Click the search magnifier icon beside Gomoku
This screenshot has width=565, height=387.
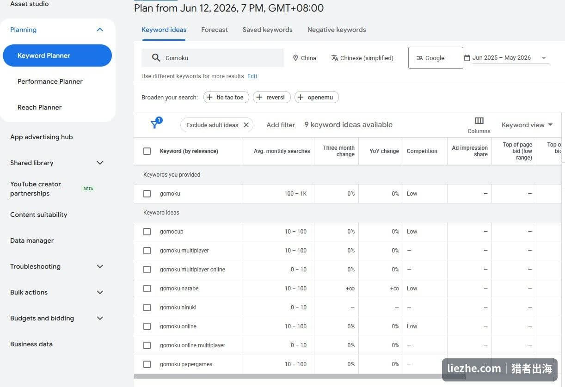click(x=156, y=58)
